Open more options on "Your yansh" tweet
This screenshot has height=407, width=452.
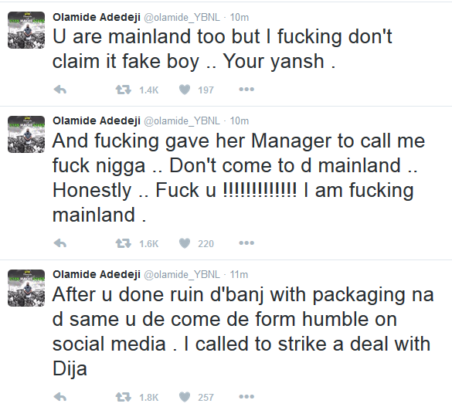pyautogui.click(x=246, y=90)
